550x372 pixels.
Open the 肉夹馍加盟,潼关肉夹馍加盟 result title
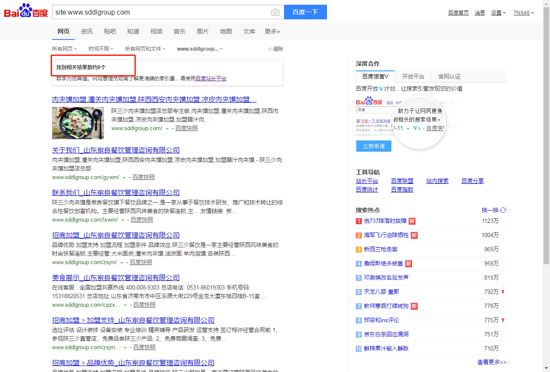coord(154,100)
